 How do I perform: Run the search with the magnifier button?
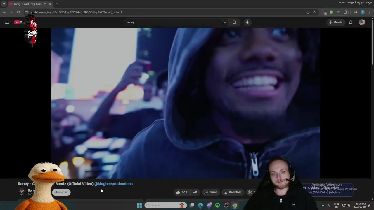coord(234,22)
